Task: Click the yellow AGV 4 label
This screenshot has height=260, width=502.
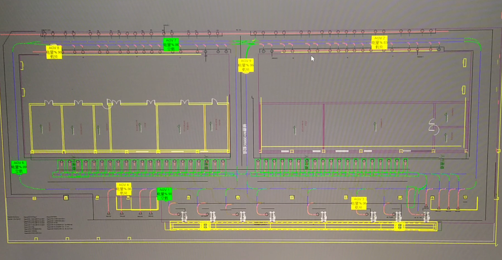Action: [x=124, y=189]
